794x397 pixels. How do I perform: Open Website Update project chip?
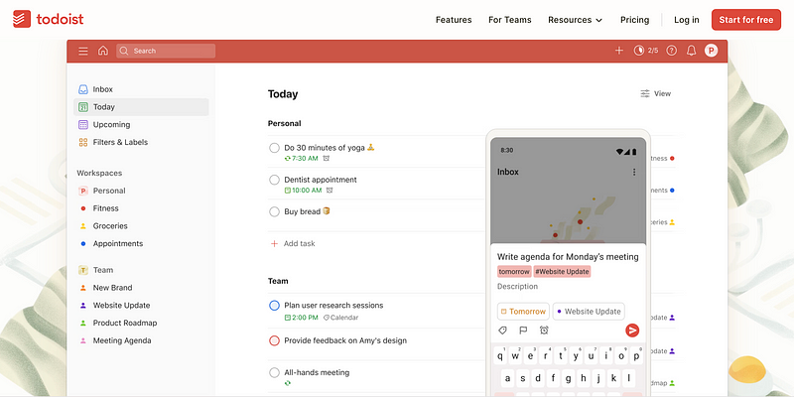click(x=589, y=312)
